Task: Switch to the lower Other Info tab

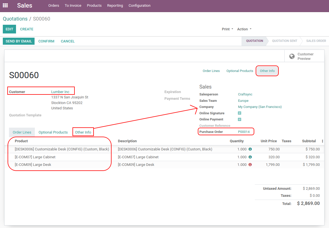Action: (x=83, y=132)
